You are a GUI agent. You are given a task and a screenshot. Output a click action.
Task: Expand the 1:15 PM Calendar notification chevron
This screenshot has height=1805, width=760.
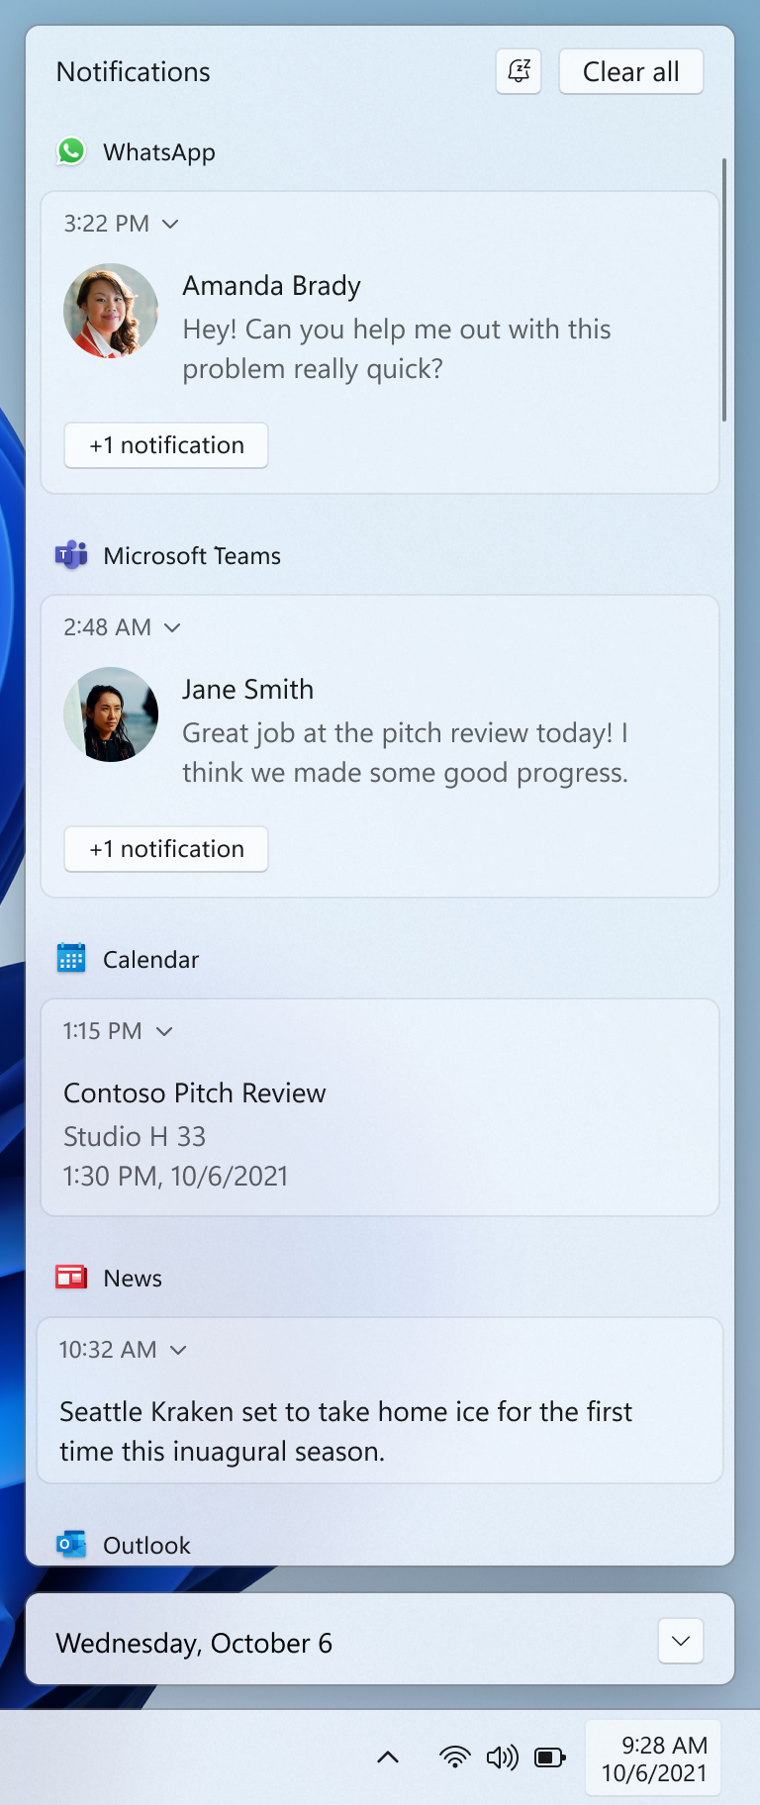pyautogui.click(x=164, y=1031)
